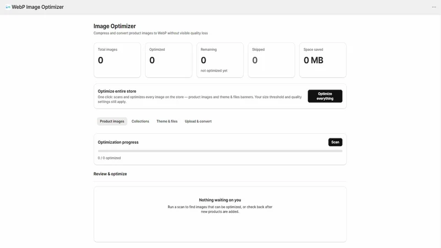Click the "not optimized yet" caption
This screenshot has height=248, width=441.
pos(214,71)
